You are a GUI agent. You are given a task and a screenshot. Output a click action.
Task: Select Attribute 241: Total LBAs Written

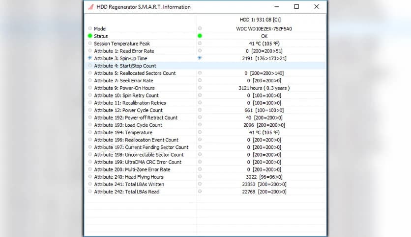coord(129,184)
